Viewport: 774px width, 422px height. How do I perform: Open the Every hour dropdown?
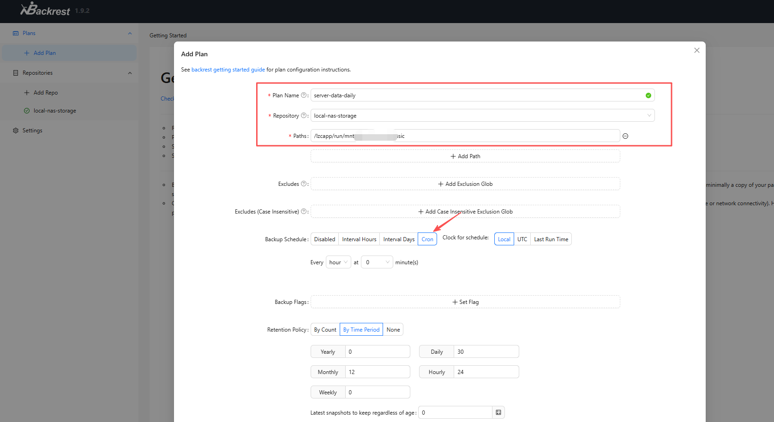click(338, 262)
